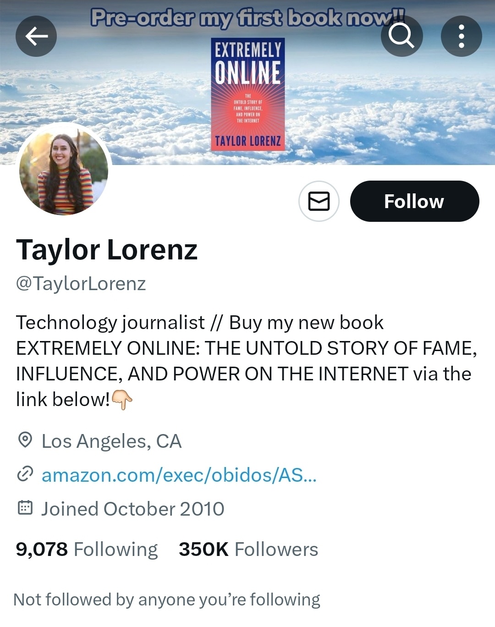
Task: Tap the link chain icon
Action: 25,474
